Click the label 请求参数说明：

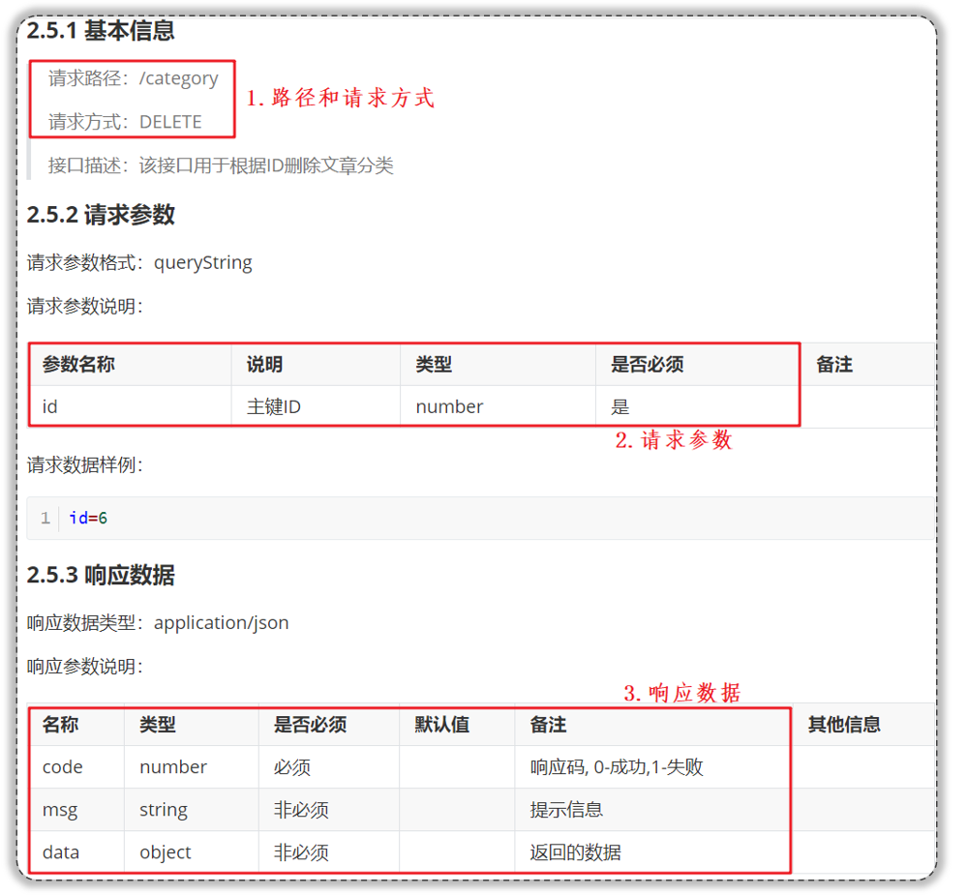pyautogui.click(x=84, y=306)
